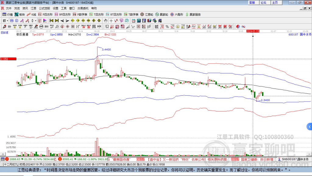The width and height of the screenshot is (312, 176).
Task: Select the hand pan tool
Action: (106, 21)
